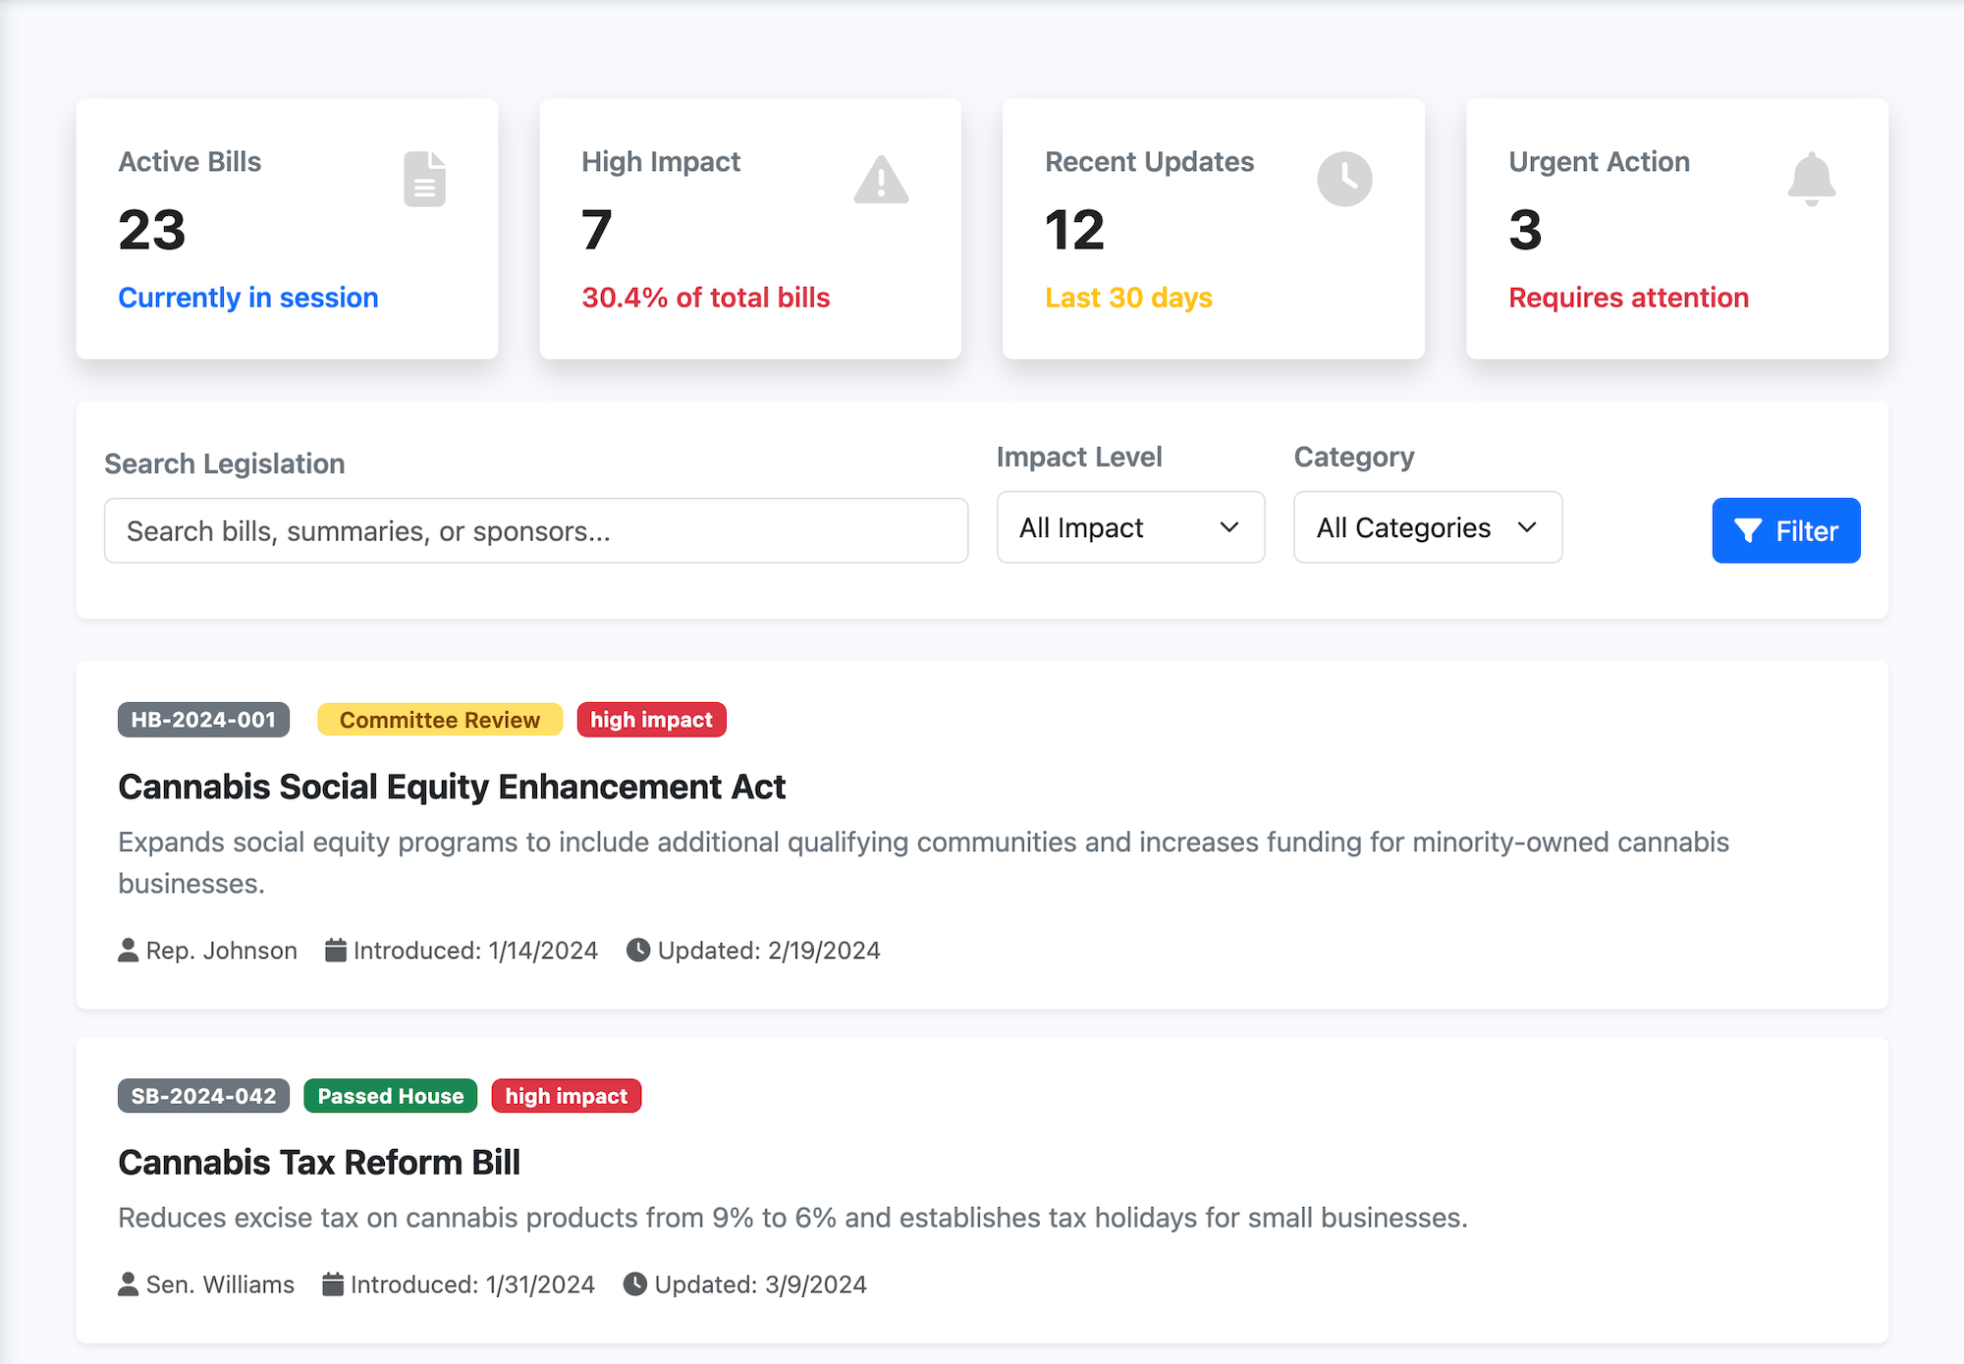Click calendar icon beside Introduced: 1/14/2024
Viewport: 1964px width, 1364px height.
[336, 951]
